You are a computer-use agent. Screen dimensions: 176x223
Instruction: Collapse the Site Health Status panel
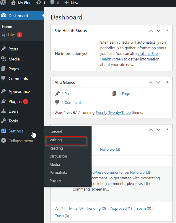click(x=167, y=30)
